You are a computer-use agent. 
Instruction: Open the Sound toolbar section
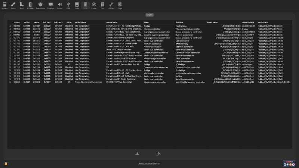[60, 6]
